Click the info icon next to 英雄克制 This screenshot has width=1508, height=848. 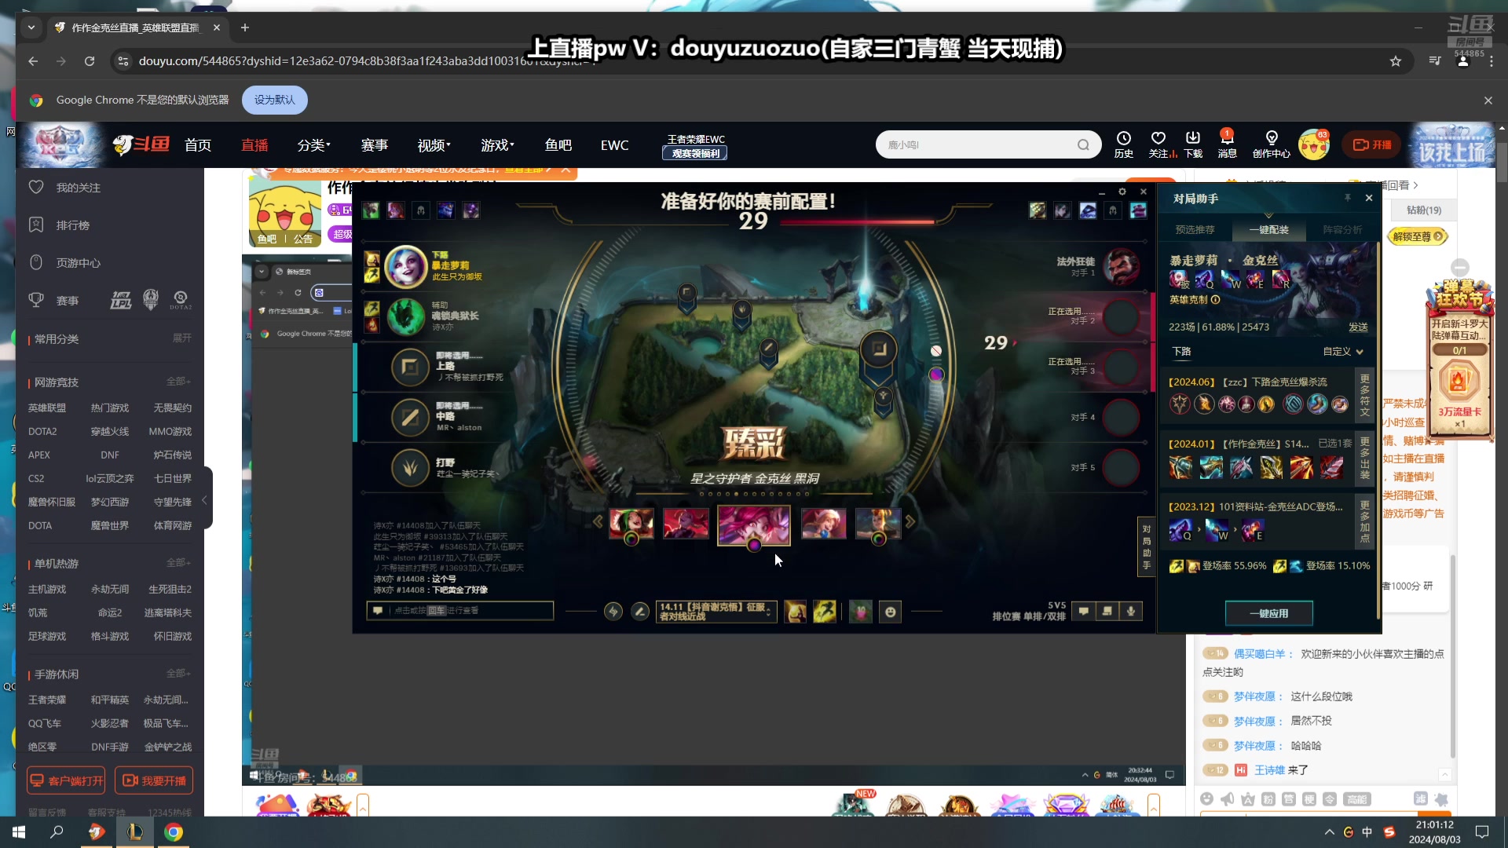coord(1215,300)
